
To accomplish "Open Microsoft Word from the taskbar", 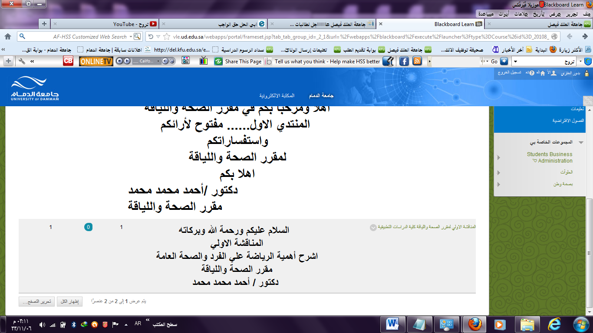I will [x=393, y=324].
